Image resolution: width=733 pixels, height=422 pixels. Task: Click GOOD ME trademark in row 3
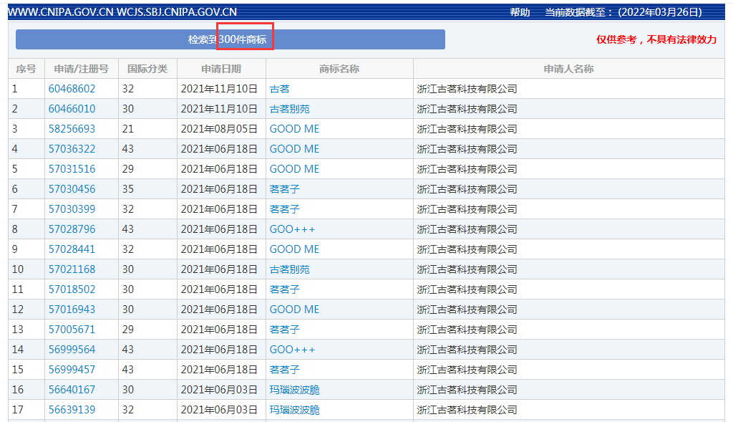pos(294,129)
